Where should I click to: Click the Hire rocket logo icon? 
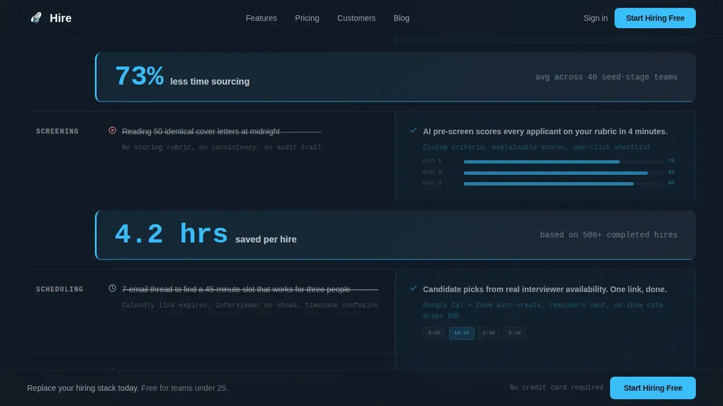click(x=36, y=18)
